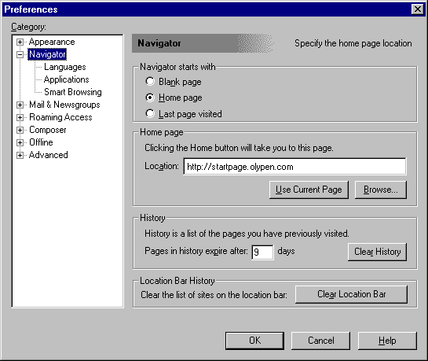Expand the Roaming Access category
The image size is (428, 361).
[20, 117]
